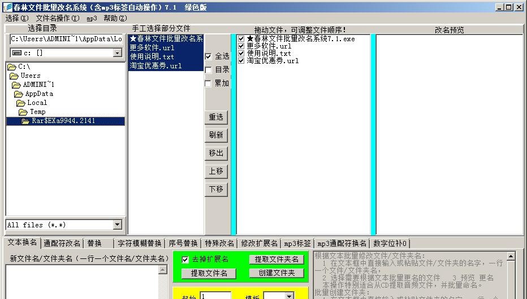Screen dimensions: 527x299
Task: Select AppData text in directory tree
Action: (39, 94)
